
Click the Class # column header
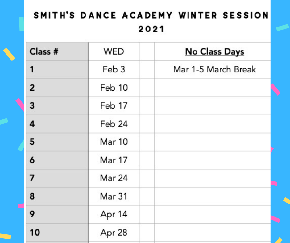tap(57, 51)
